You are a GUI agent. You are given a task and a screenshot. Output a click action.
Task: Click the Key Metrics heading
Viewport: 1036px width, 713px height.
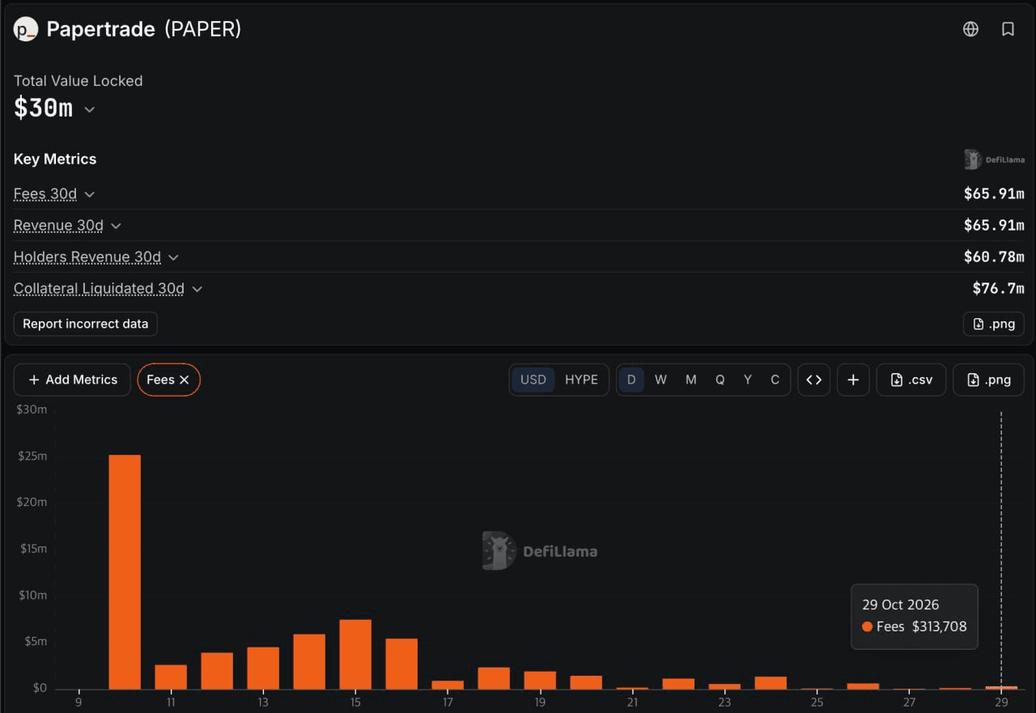coord(55,159)
